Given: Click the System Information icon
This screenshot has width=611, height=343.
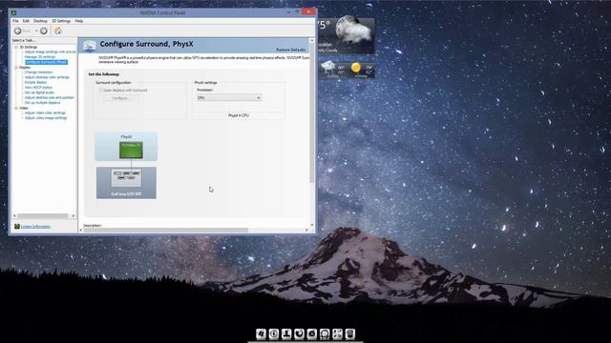Looking at the screenshot, I should tap(17, 227).
